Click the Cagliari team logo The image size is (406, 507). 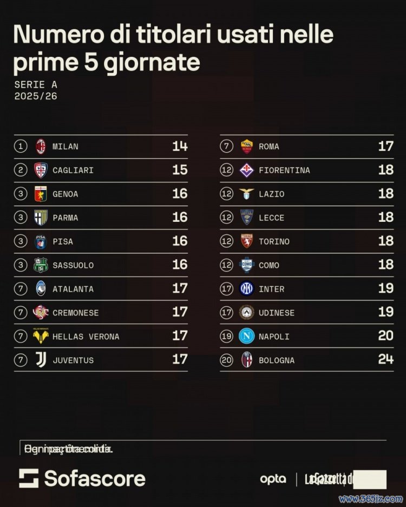41,170
